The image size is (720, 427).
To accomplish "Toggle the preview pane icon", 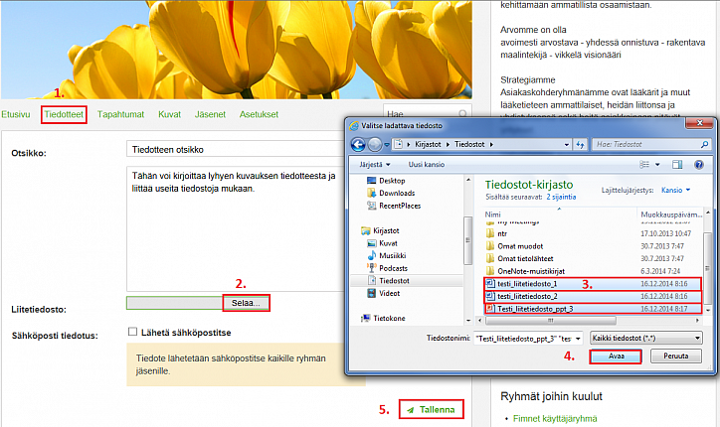I will 677,165.
